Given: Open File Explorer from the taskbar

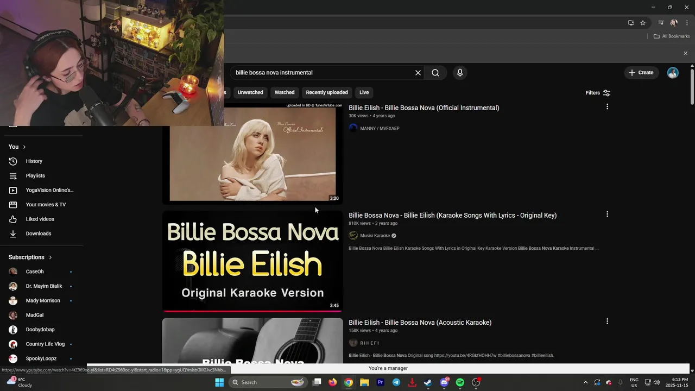Looking at the screenshot, I should pos(364,382).
